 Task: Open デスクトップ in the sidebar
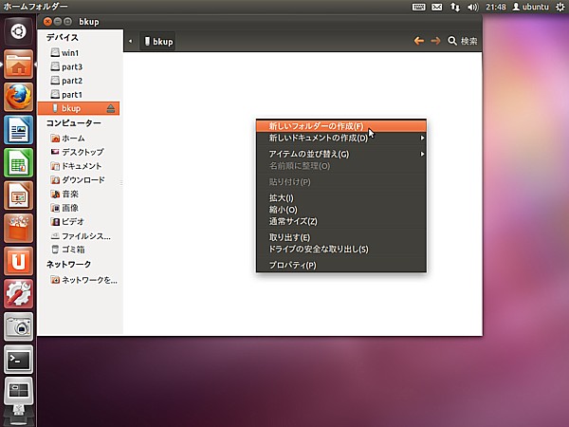(x=79, y=152)
